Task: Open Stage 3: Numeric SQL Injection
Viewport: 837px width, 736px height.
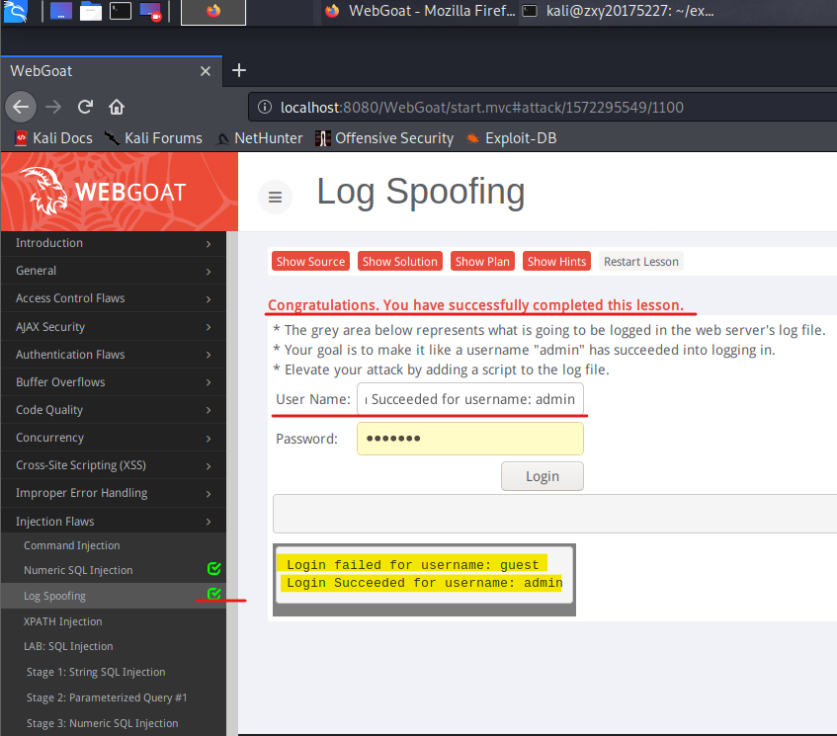Action: (x=103, y=723)
